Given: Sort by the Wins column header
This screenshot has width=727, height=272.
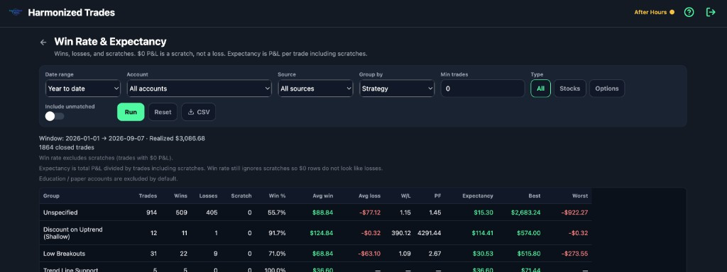Looking at the screenshot, I should click(x=180, y=195).
